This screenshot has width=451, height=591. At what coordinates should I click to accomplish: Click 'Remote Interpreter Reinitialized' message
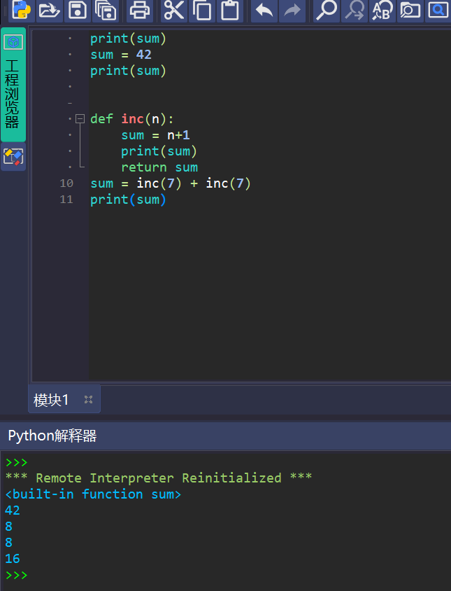point(159,478)
